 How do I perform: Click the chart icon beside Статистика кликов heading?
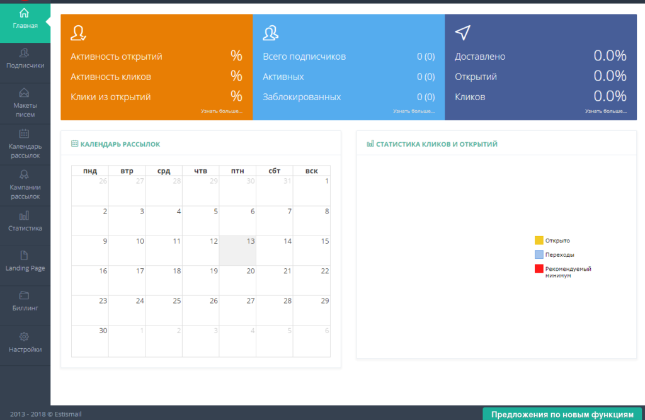pos(370,144)
